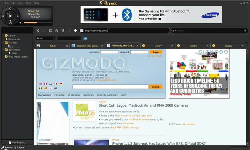250x150 pixels.
Task: Reload the current web page
Action: [50, 31]
